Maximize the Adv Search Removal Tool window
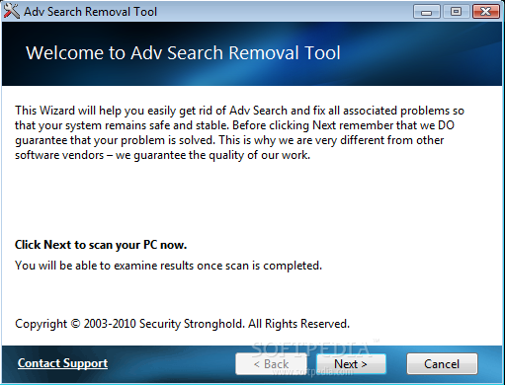 point(456,12)
